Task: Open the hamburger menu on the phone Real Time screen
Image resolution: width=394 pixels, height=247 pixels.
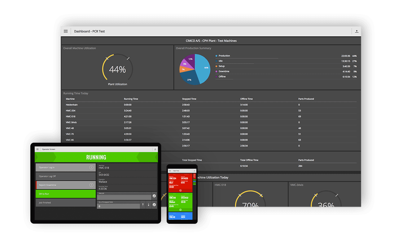Action: tap(170, 171)
